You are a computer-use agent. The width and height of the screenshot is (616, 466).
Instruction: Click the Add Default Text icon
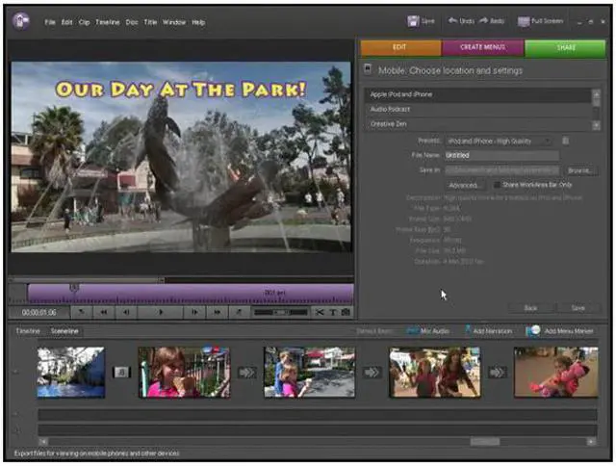[x=332, y=312]
